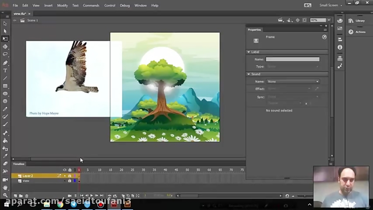Select the Selection (arrow) tool
Viewport: 373px width, 210px height.
[x=5, y=23]
